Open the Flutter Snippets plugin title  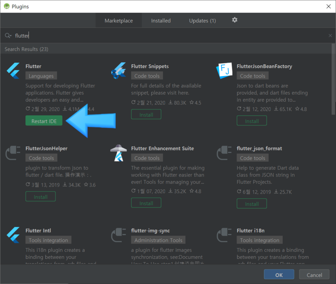point(150,66)
